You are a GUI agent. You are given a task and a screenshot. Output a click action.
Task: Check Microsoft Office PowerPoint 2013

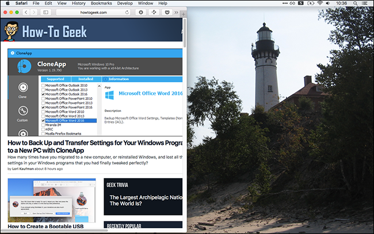coord(43,103)
